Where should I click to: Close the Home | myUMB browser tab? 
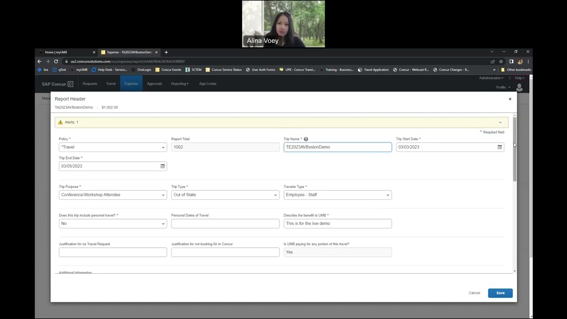tap(94, 52)
